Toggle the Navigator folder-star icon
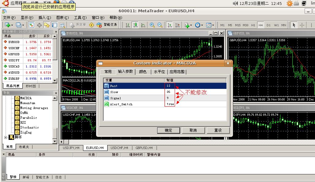Image resolution: width=315 pixels, height=182 pixels. [x=47, y=25]
